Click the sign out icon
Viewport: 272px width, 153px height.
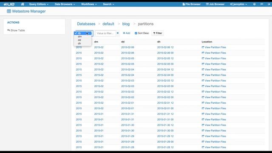(269, 4)
